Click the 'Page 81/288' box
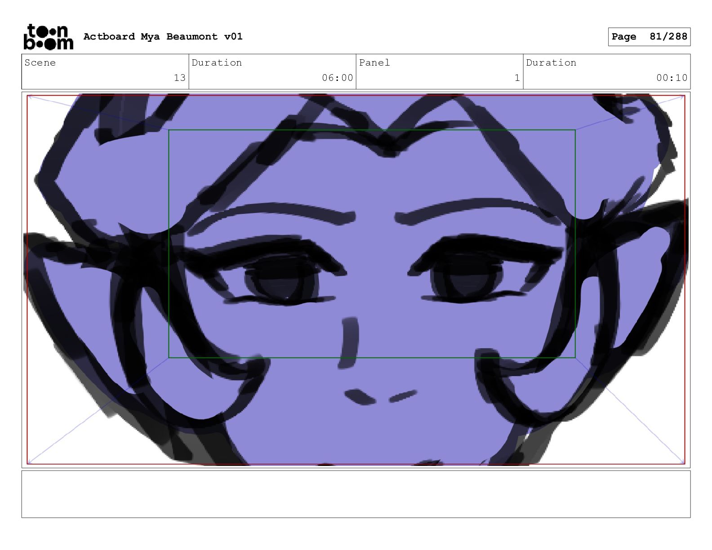The height and width of the screenshot is (550, 712). click(649, 37)
